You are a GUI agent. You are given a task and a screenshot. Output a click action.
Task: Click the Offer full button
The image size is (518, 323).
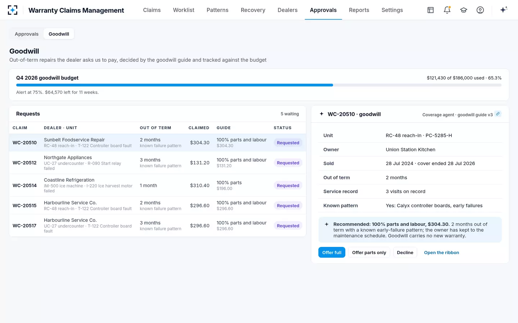click(332, 253)
